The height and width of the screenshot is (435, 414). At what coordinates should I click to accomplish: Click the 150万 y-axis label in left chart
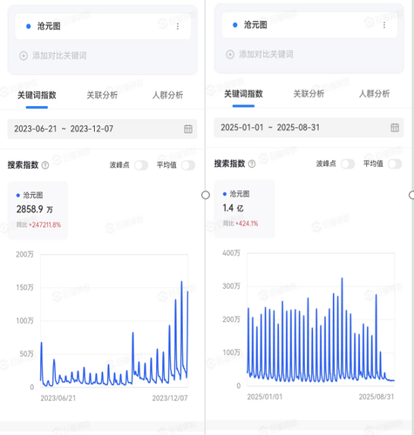pos(24,288)
